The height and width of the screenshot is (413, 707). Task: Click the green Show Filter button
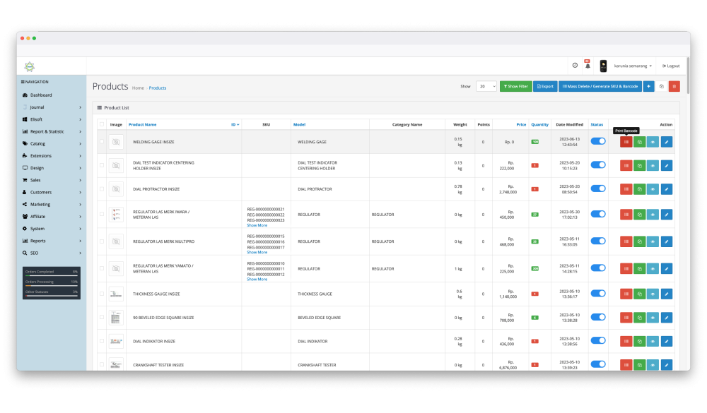coord(515,86)
